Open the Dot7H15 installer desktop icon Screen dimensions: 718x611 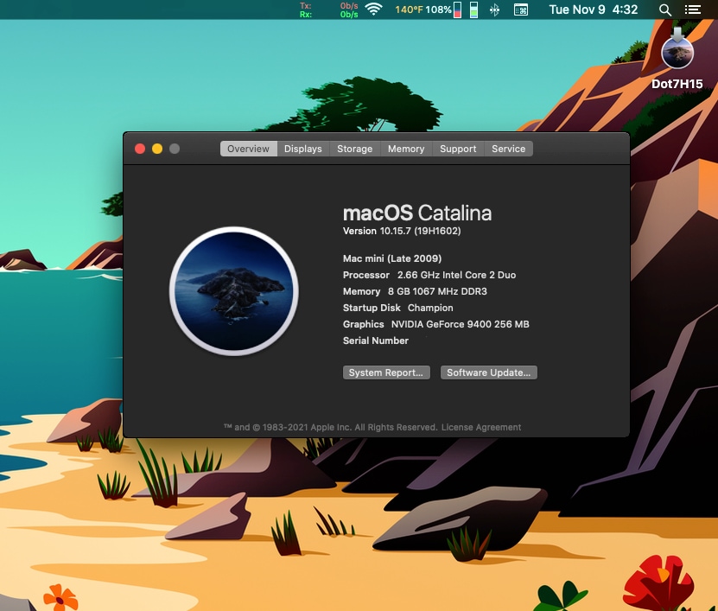coord(677,54)
